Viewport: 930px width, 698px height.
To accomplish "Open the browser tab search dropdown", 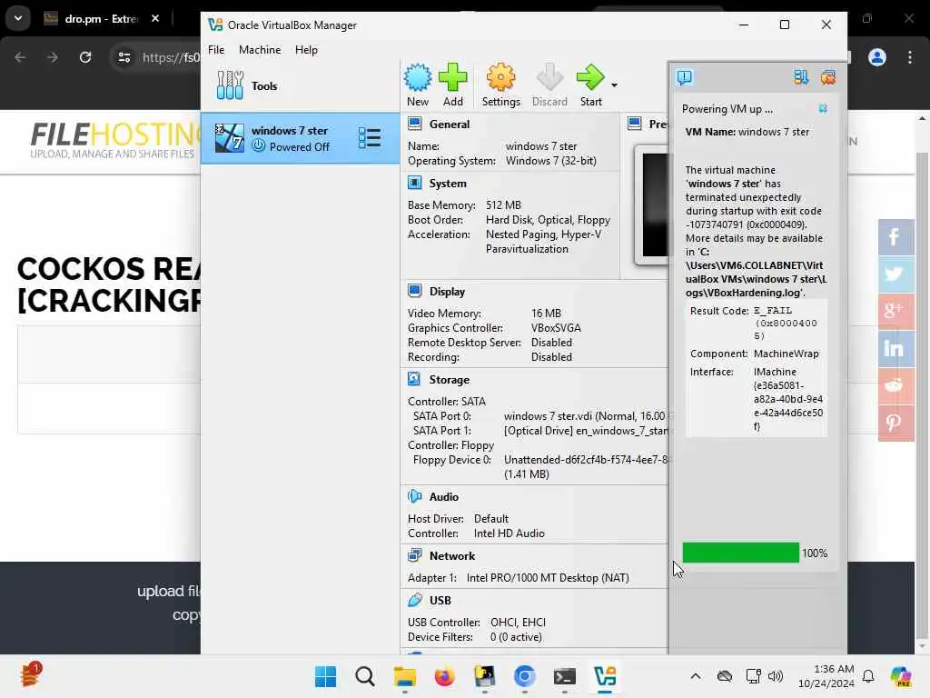I will click(x=18, y=18).
